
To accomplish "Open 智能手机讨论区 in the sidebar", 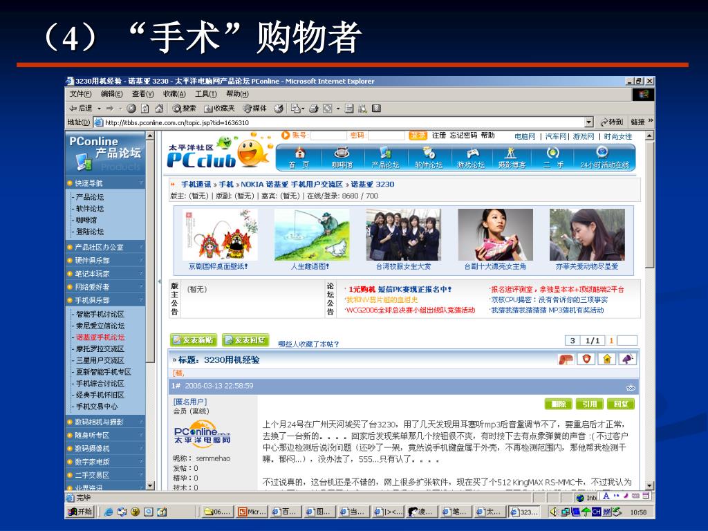I will [100, 314].
